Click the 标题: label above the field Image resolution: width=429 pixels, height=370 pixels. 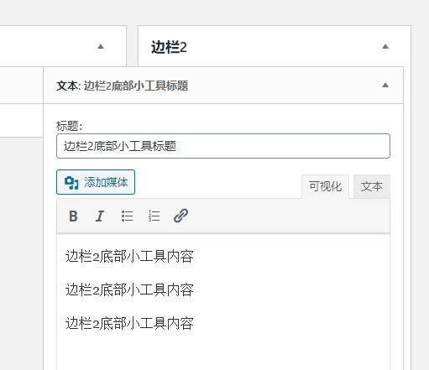click(69, 126)
